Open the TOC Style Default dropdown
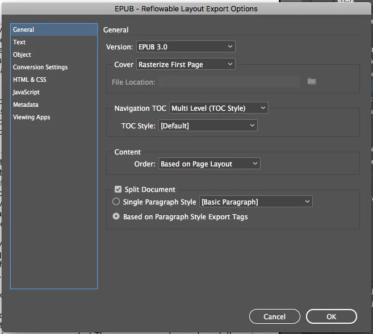 point(208,126)
